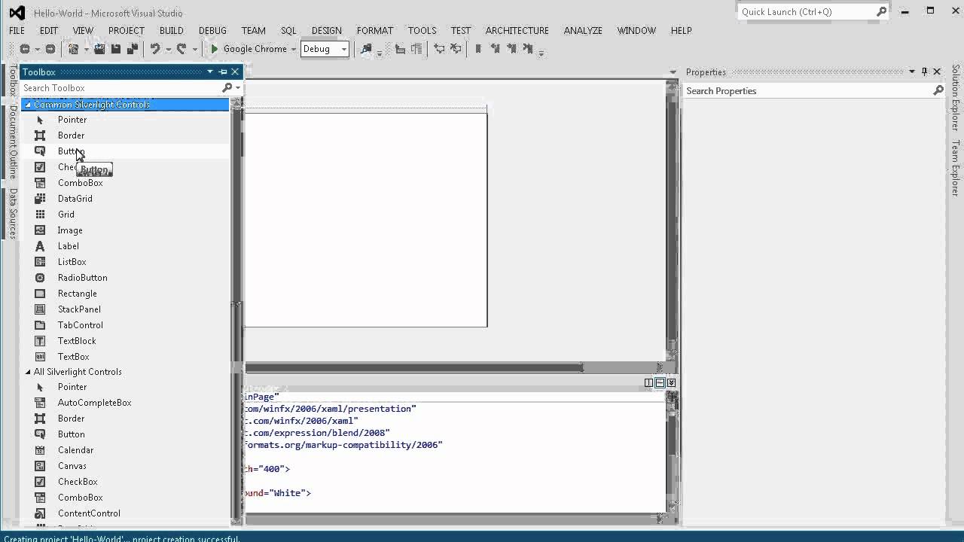
Task: Click the Save All toolbar icon
Action: (x=133, y=49)
